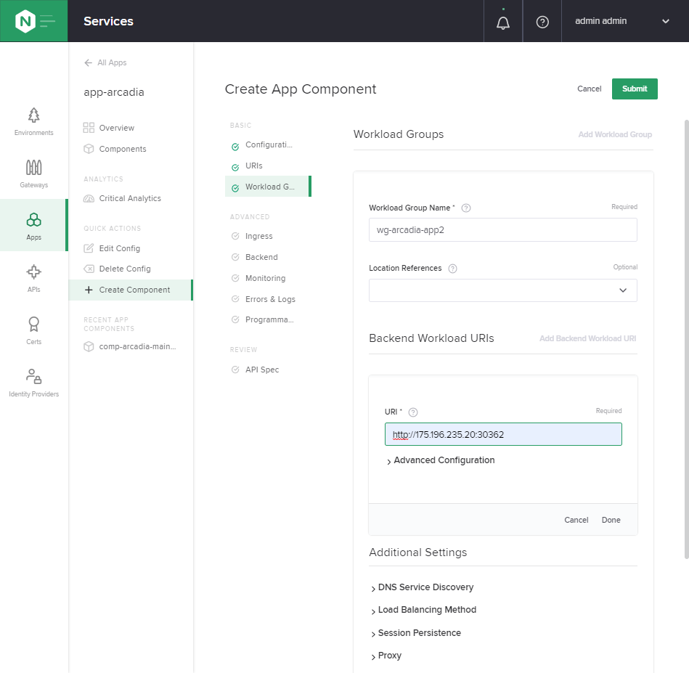Open Environments in the sidebar
The height and width of the screenshot is (673, 689).
click(x=34, y=122)
